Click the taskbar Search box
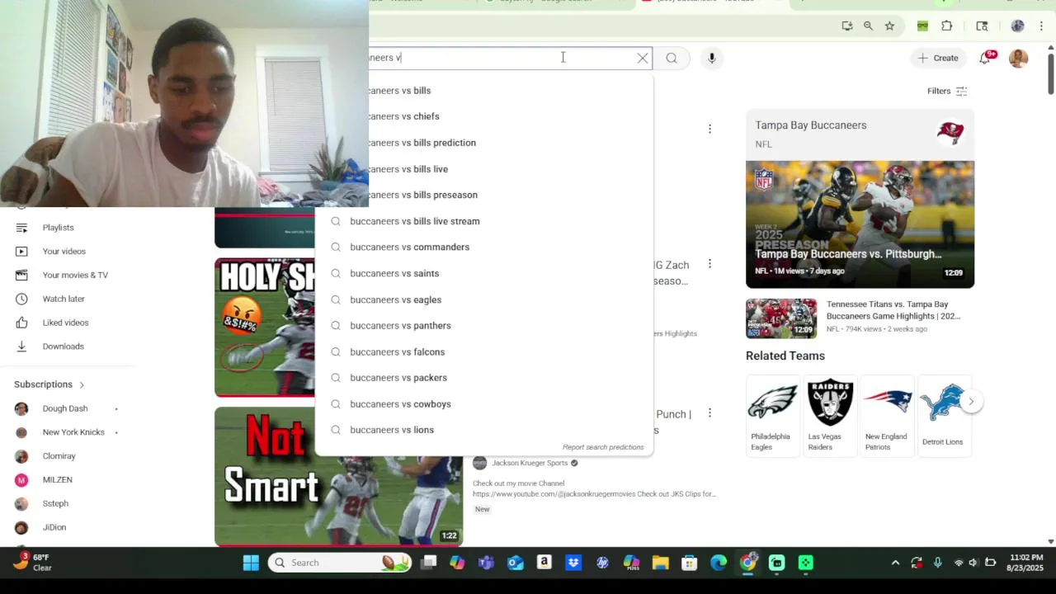Viewport: 1056px width, 594px height. point(341,563)
